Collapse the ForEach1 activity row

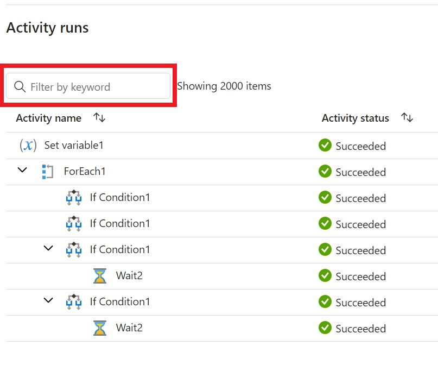(x=22, y=171)
